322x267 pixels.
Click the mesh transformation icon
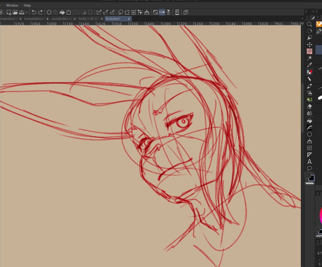134,12
